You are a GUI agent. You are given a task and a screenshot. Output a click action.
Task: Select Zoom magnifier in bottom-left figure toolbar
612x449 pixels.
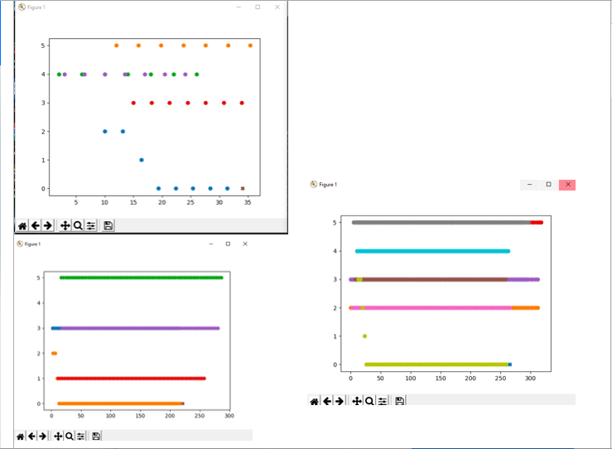pos(69,436)
